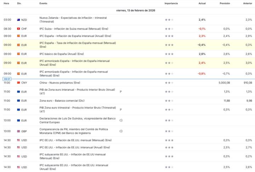Screen dimensions: 255x172
Task: Click the Actual column header
Action: pos(202,3)
